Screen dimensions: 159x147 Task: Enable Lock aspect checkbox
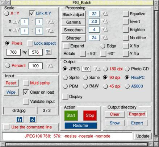(30, 43)
